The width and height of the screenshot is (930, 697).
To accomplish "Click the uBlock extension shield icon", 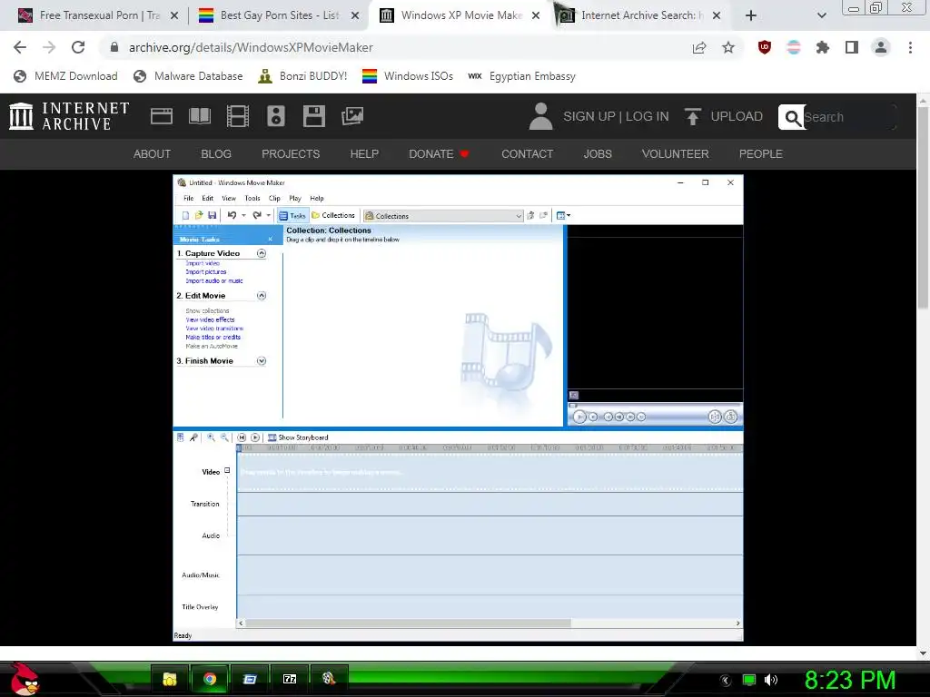I will pyautogui.click(x=765, y=47).
